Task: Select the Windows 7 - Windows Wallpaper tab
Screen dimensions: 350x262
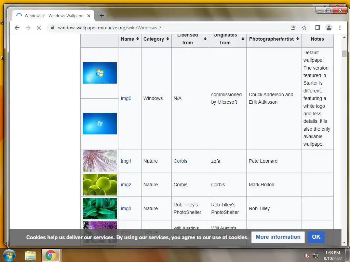Action: pos(54,16)
